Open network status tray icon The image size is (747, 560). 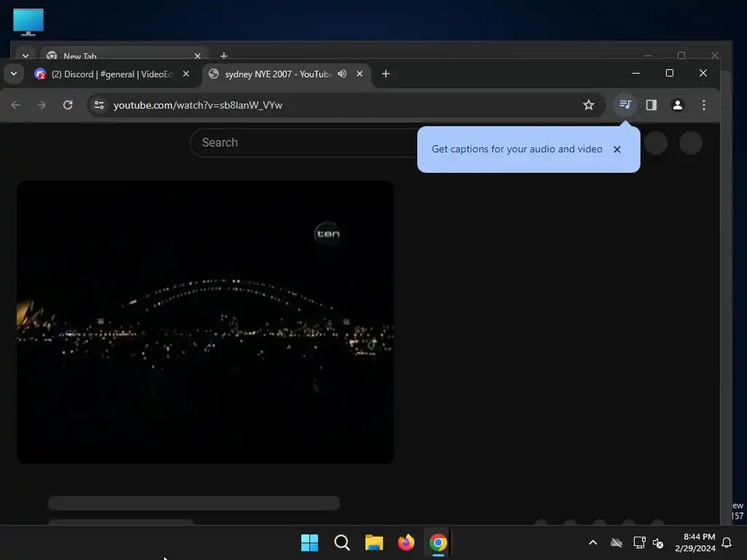[639, 542]
